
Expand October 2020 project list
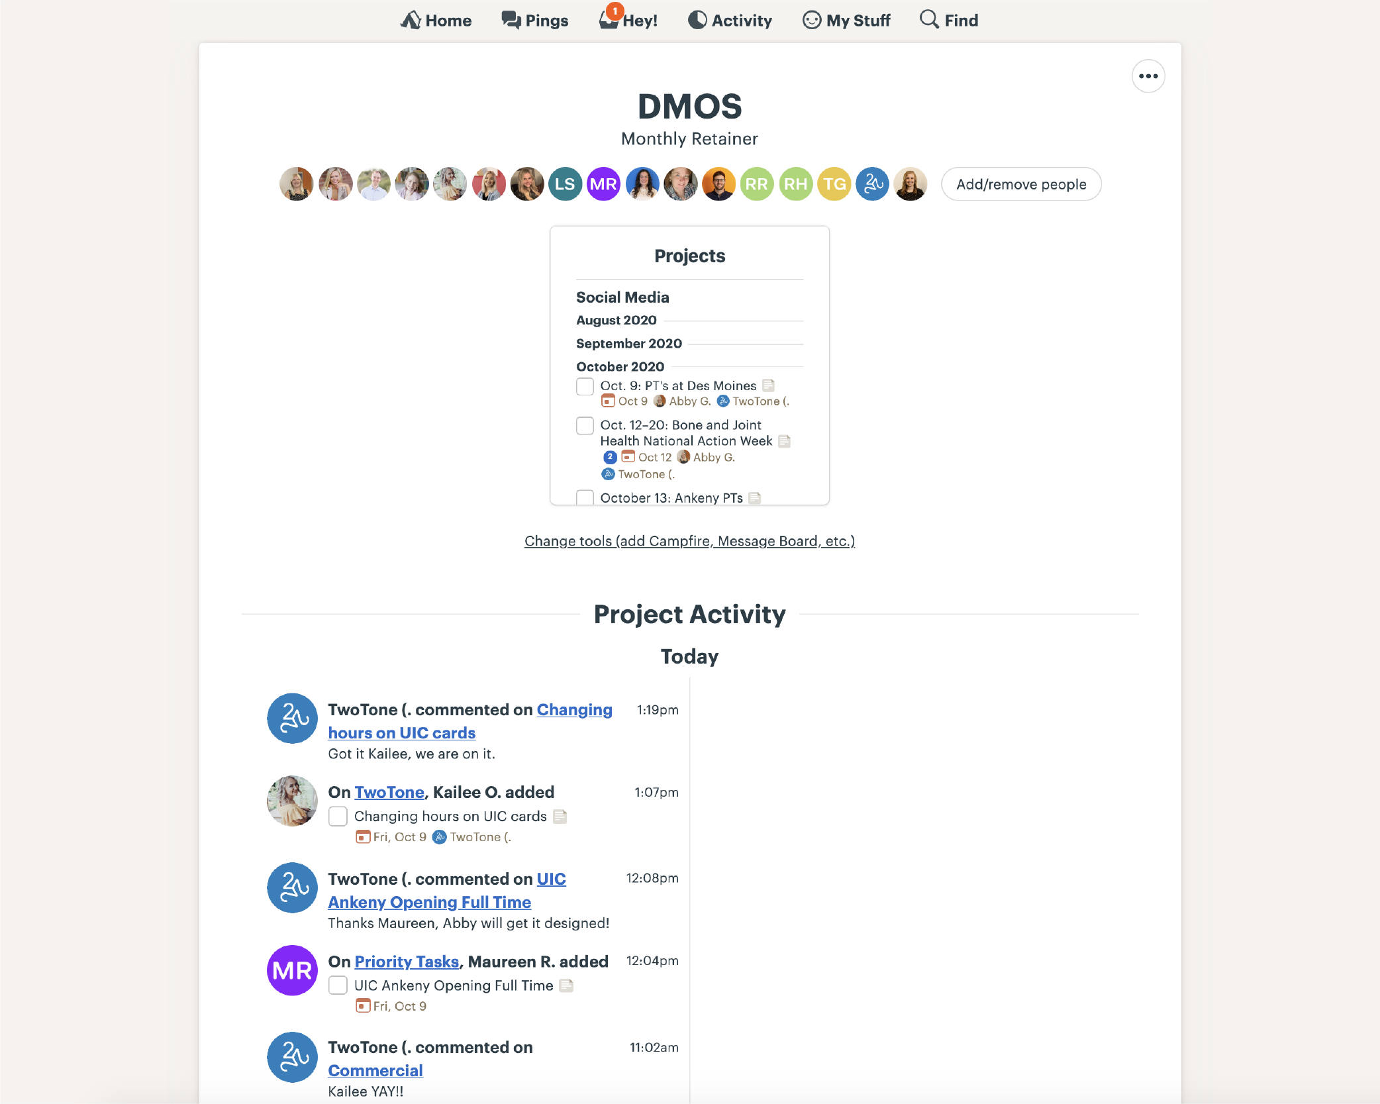click(620, 366)
